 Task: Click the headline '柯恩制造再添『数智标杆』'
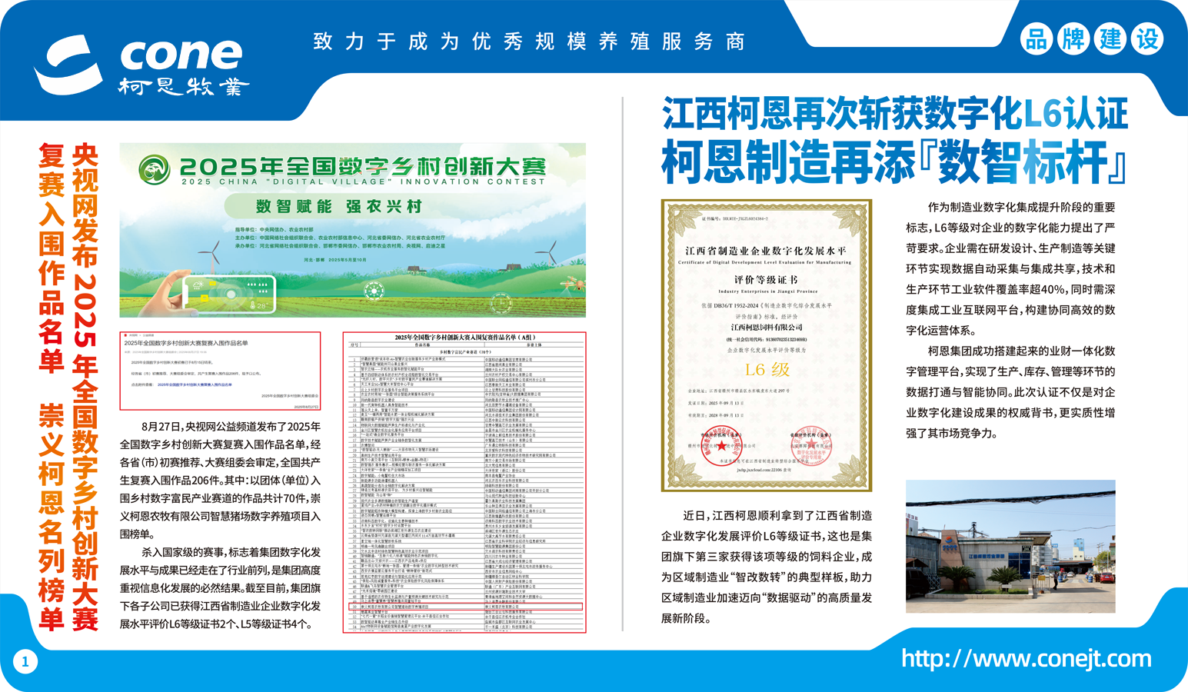click(895, 161)
